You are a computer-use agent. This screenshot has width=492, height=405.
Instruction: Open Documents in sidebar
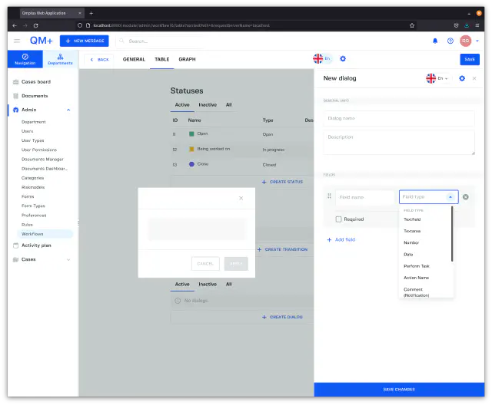pos(35,96)
